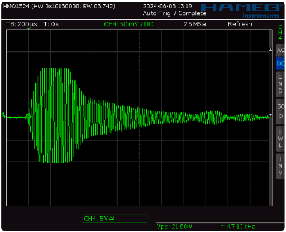The height and width of the screenshot is (232, 286).
Task: Toggle INV channel invert softkey
Action: click(280, 166)
